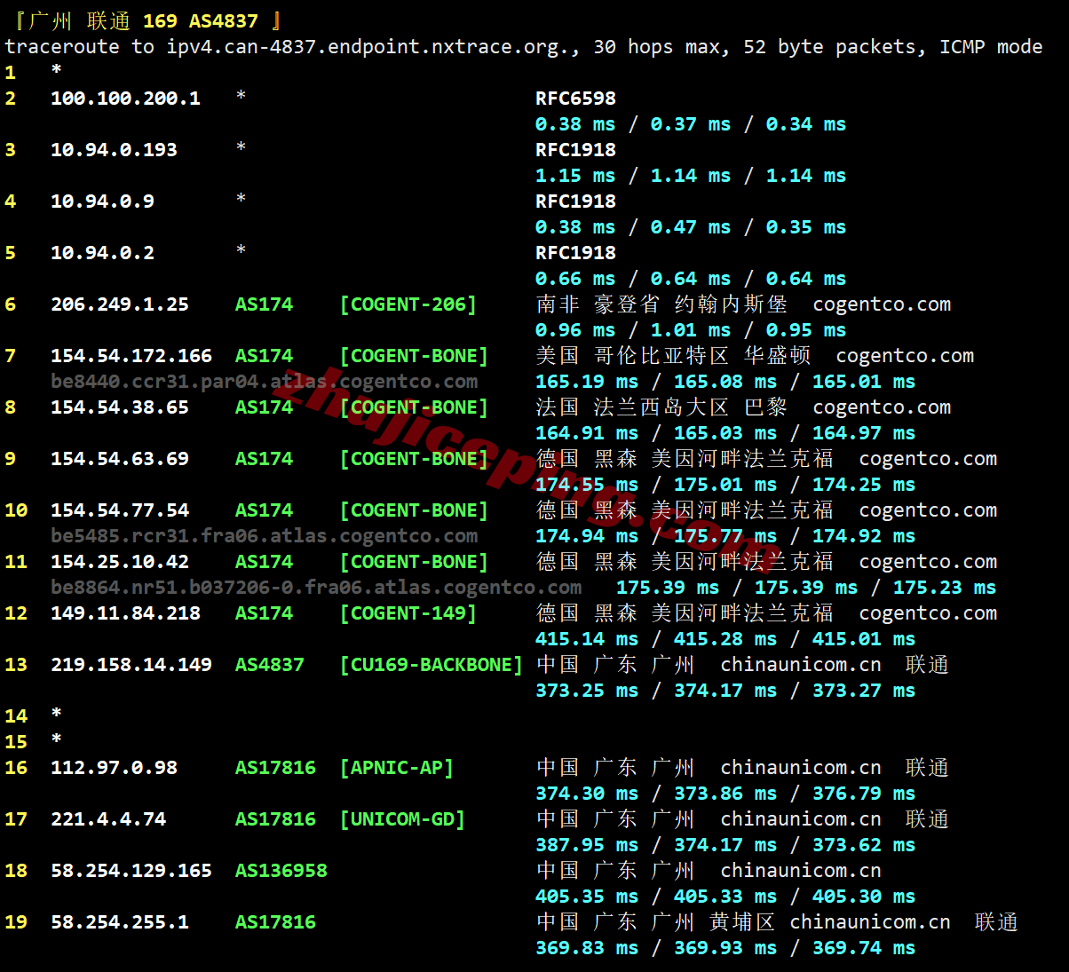
Task: Click IP address 100.100.200.1 at hop 2
Action: 125,99
